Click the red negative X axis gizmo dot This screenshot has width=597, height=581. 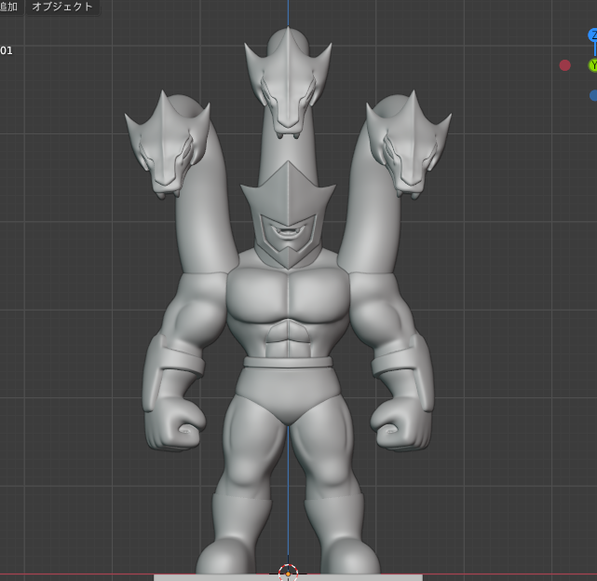point(565,65)
